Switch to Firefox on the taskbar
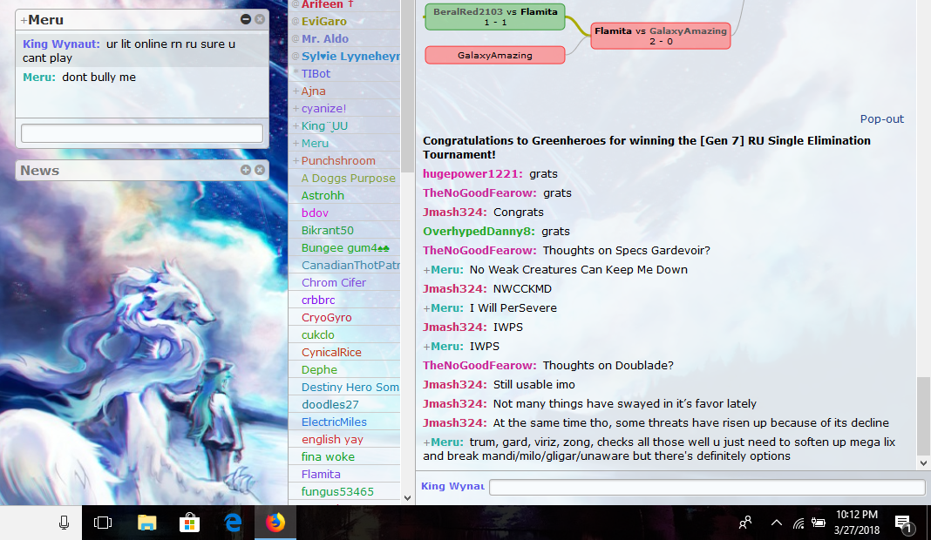This screenshot has width=931, height=540. (x=275, y=523)
